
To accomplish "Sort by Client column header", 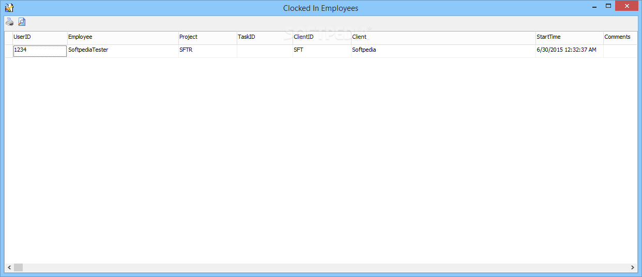I will (x=444, y=37).
